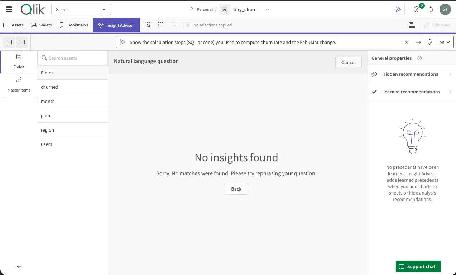Open the language selector showing en
The height and width of the screenshot is (275, 456).
click(444, 42)
